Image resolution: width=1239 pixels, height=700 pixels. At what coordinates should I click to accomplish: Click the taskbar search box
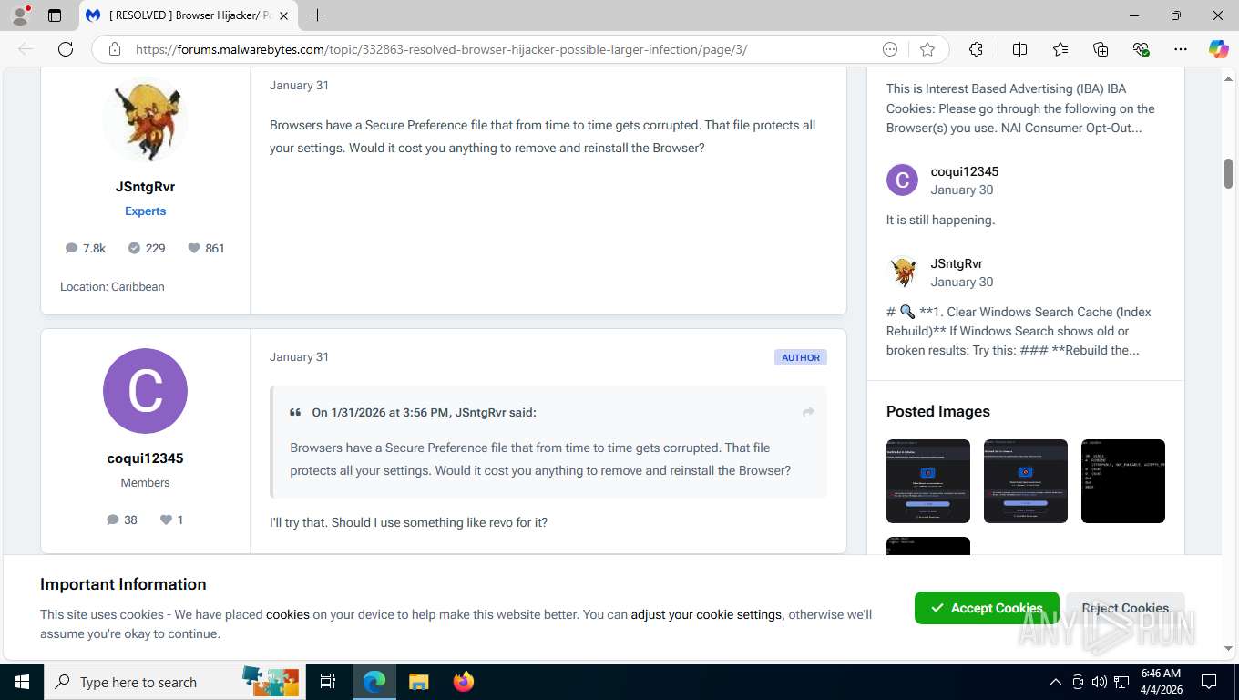tap(173, 682)
